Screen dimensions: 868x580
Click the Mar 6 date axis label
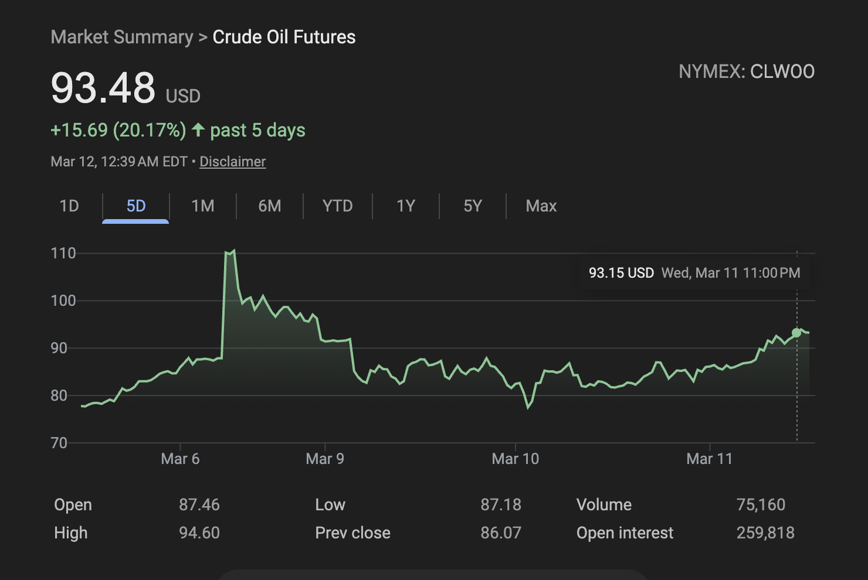[x=180, y=459]
